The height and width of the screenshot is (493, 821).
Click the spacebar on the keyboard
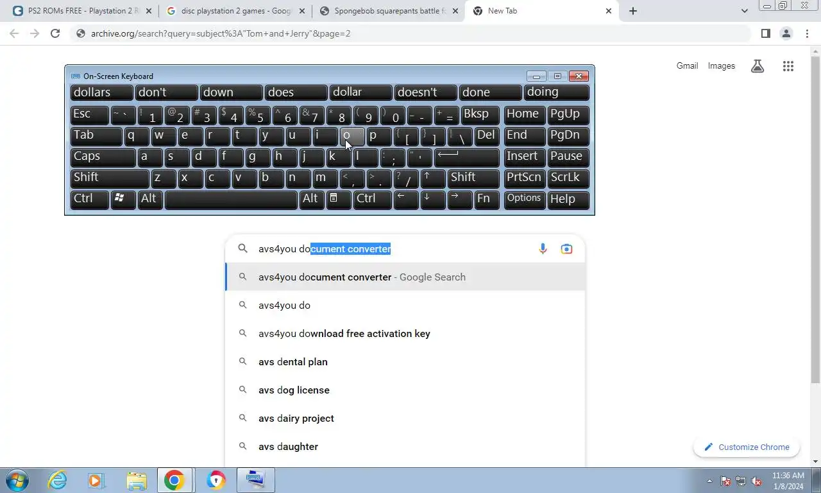coord(231,200)
